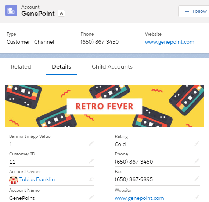209x202 pixels.
Task: Open website link in details section
Action: click(x=139, y=198)
